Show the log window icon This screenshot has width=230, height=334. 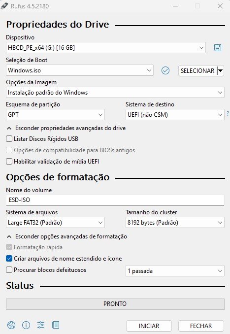56,325
